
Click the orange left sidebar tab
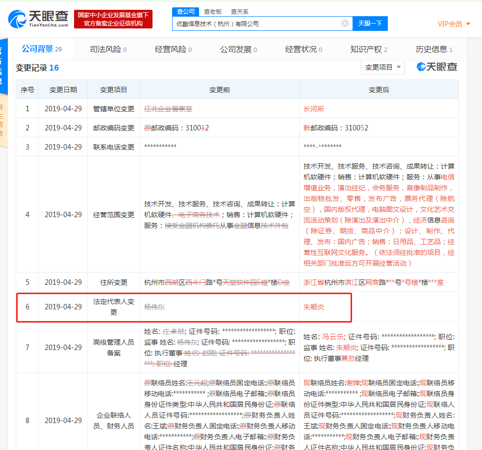click(3, 120)
